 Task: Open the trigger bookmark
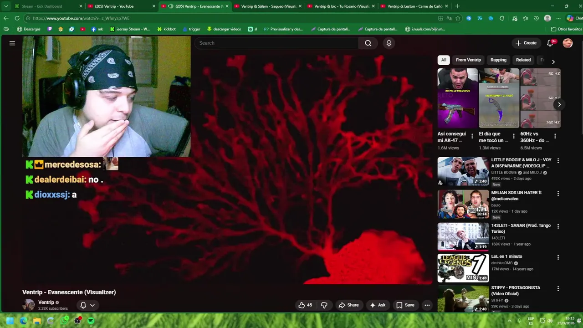[x=191, y=29]
